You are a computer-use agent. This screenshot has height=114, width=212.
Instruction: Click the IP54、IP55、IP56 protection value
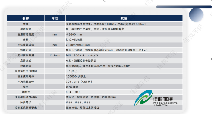[x=78, y=103]
